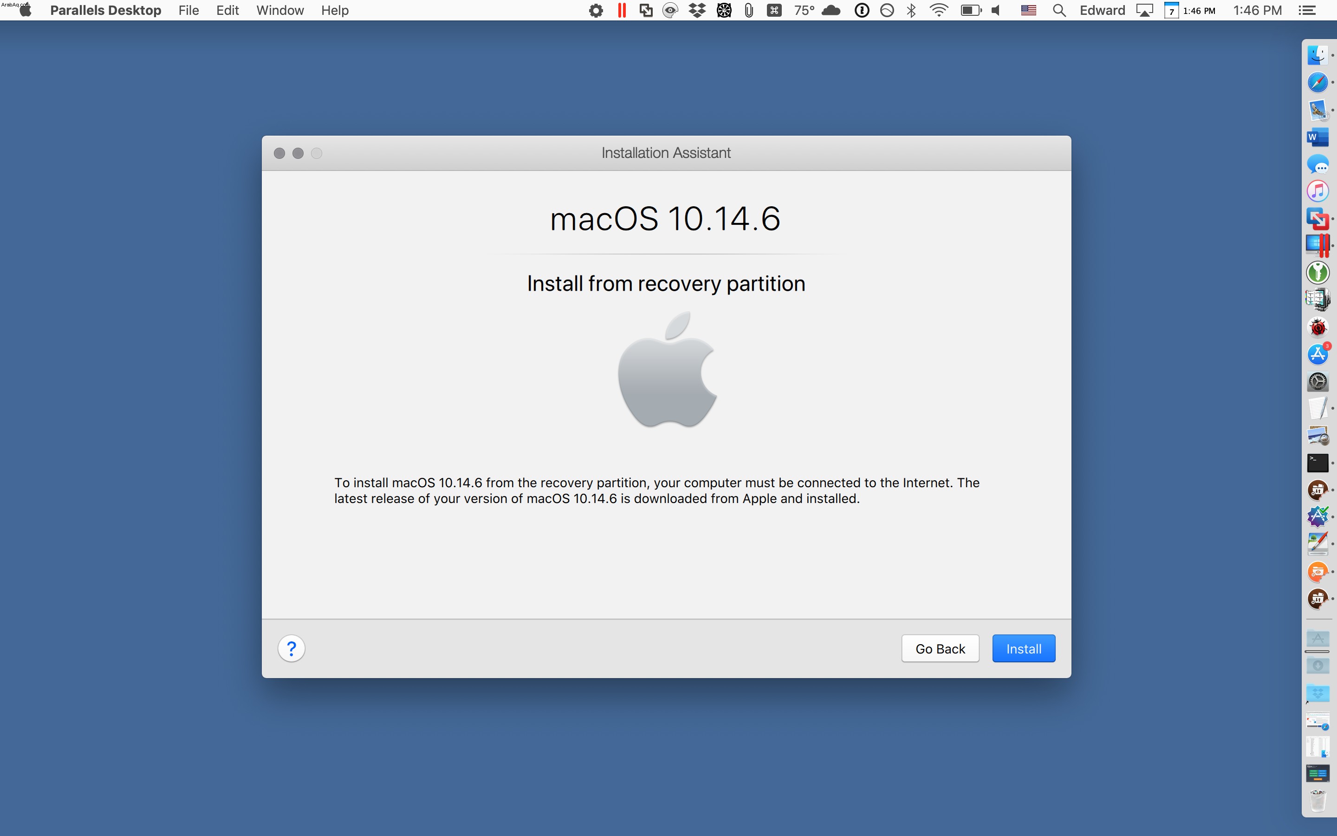This screenshot has width=1337, height=836.
Task: Launch Microsoft Word from the Dock
Action: (1317, 137)
